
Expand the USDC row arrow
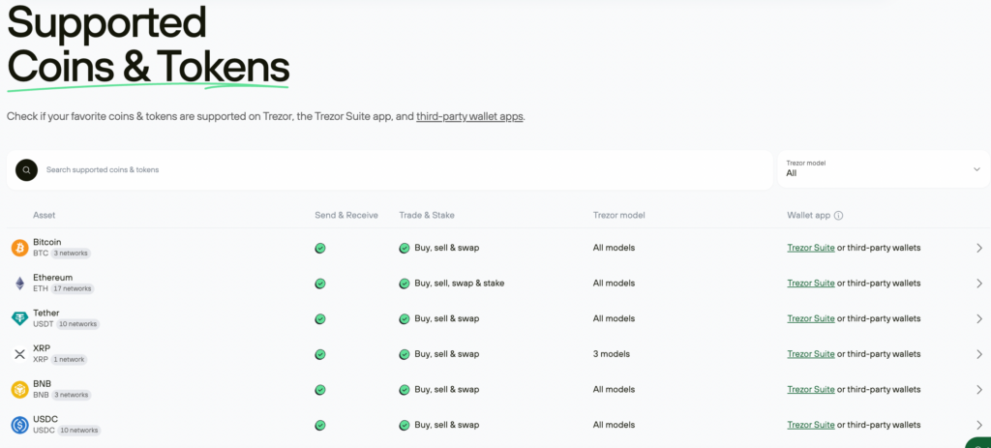[978, 425]
